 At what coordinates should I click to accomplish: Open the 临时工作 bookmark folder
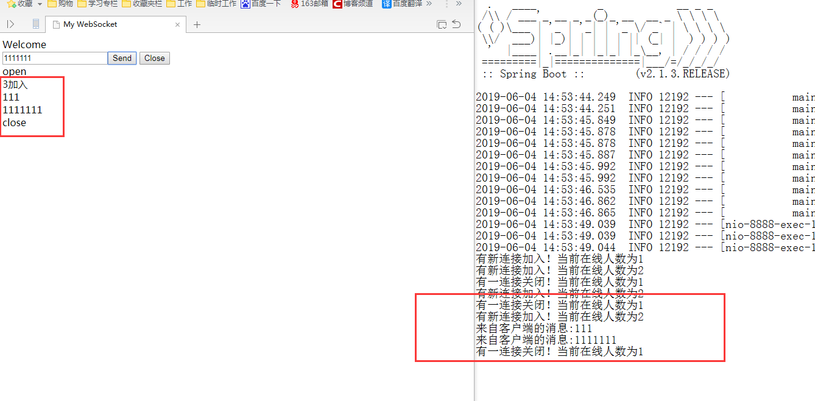(x=216, y=4)
